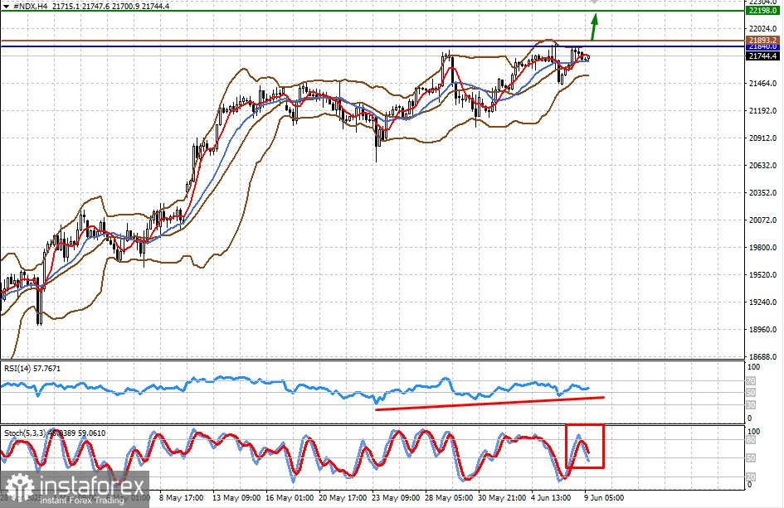784x508 pixels.
Task: Click the 28 May 05:00 time label
Action: tap(449, 498)
